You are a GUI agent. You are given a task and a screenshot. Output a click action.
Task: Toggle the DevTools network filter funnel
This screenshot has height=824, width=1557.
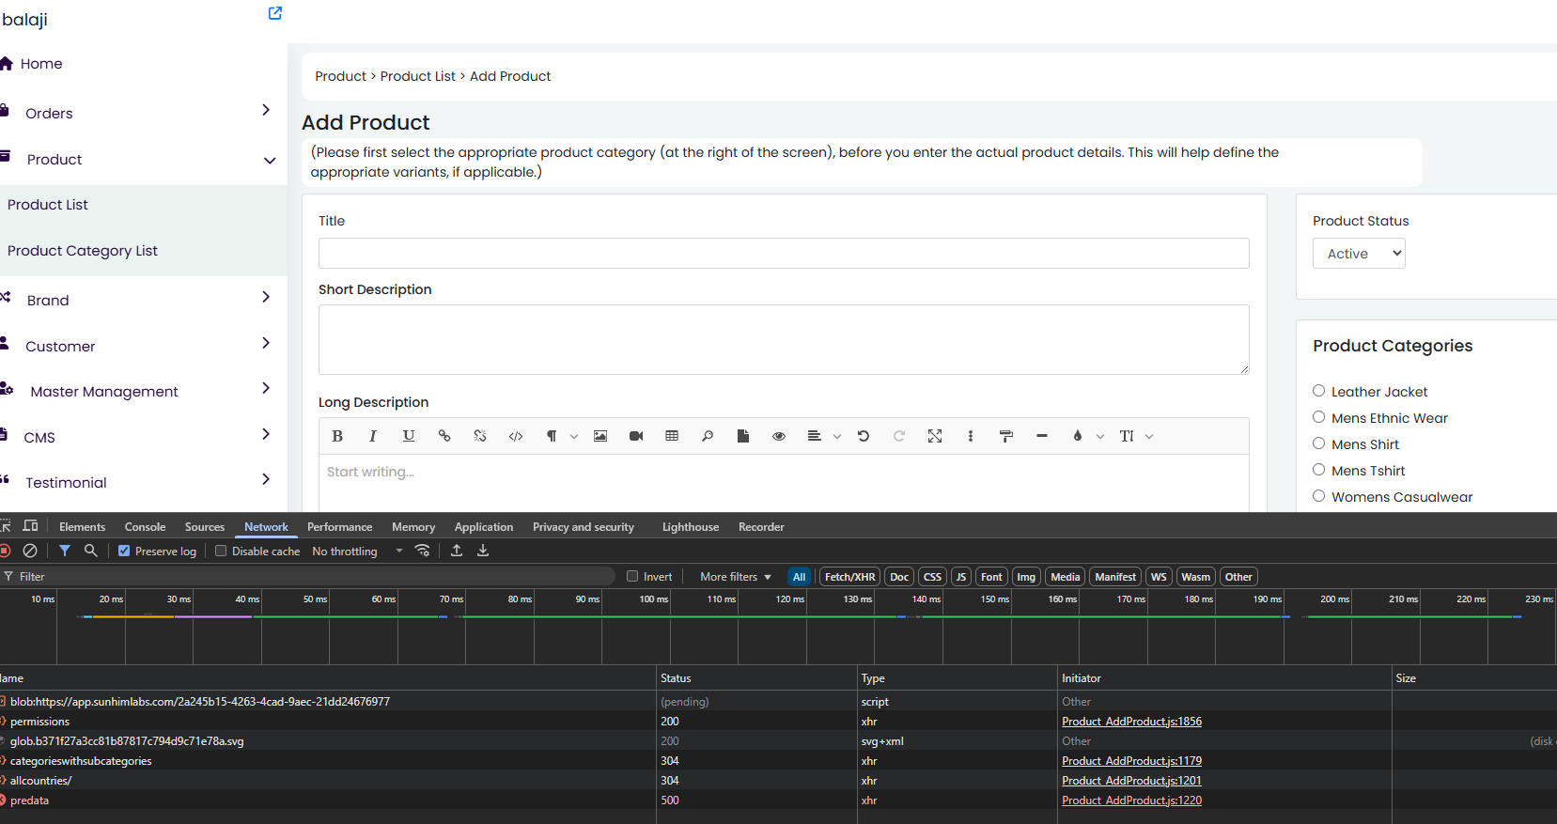pyautogui.click(x=65, y=551)
